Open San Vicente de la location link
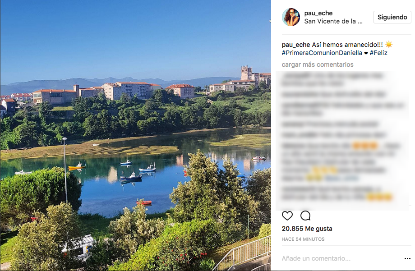Screen dimensions: 415x271 click(333, 22)
